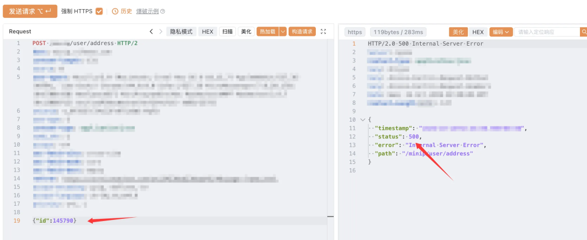Expand the dropdown arrow next to 热加载
Viewport: 587px width, 240px height.
pyautogui.click(x=283, y=31)
